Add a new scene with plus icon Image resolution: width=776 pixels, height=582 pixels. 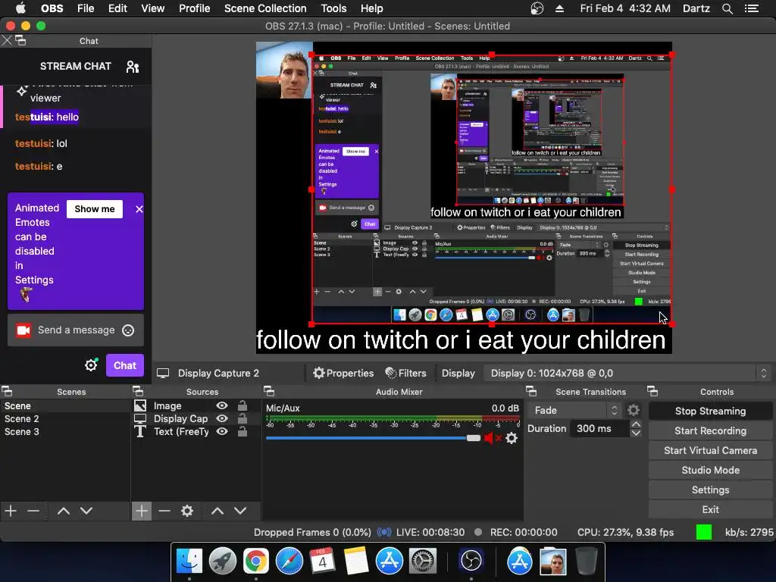click(11, 511)
